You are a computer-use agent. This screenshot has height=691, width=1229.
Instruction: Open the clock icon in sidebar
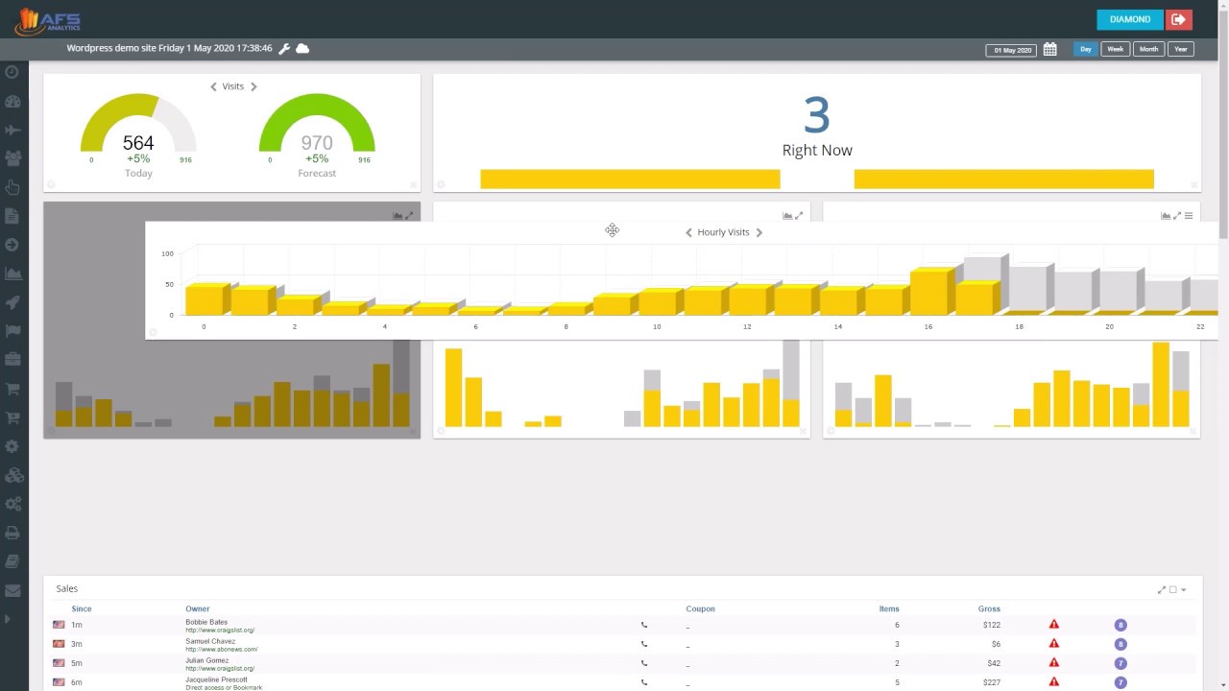click(x=12, y=72)
